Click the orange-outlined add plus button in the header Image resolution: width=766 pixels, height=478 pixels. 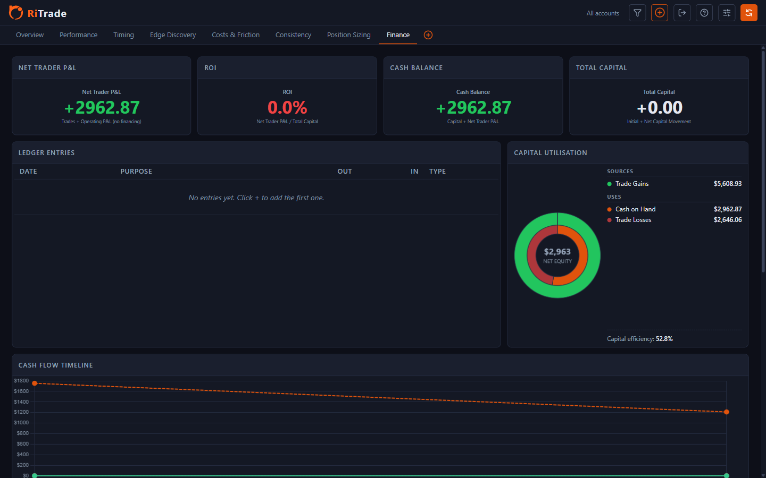660,13
